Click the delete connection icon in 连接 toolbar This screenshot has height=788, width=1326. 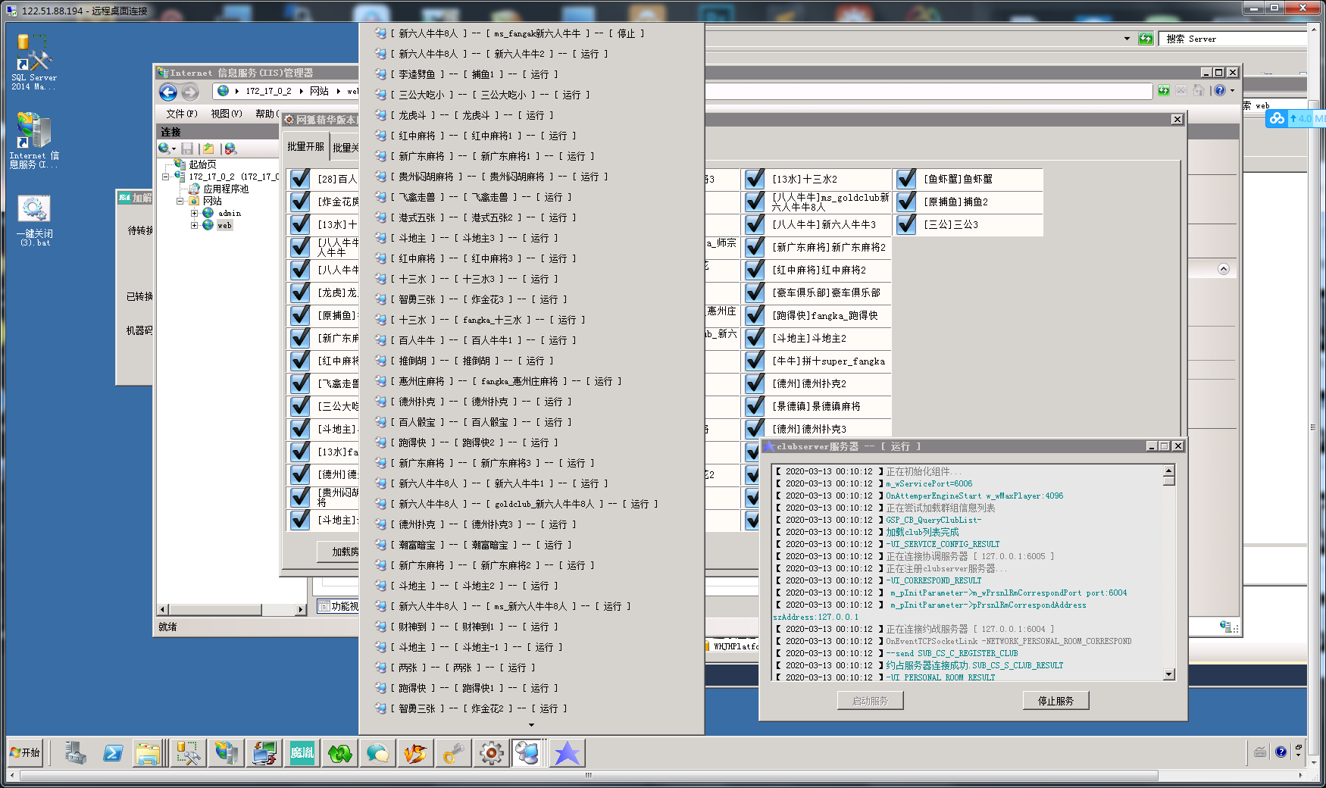pyautogui.click(x=231, y=149)
